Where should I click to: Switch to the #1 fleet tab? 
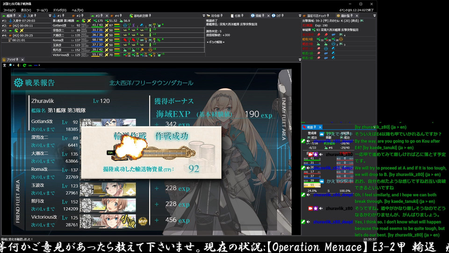[x=59, y=15]
